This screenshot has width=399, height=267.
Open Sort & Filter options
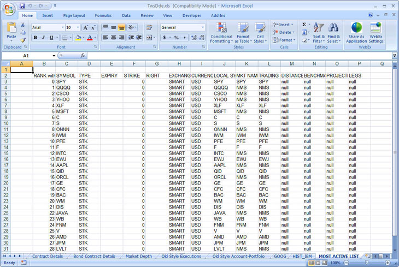(319, 33)
